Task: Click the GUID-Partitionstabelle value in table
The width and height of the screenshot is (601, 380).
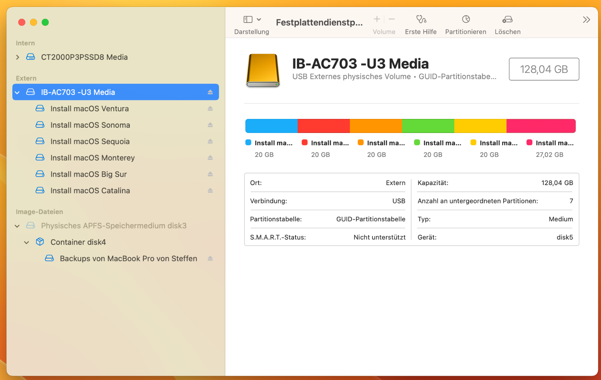Action: (371, 219)
